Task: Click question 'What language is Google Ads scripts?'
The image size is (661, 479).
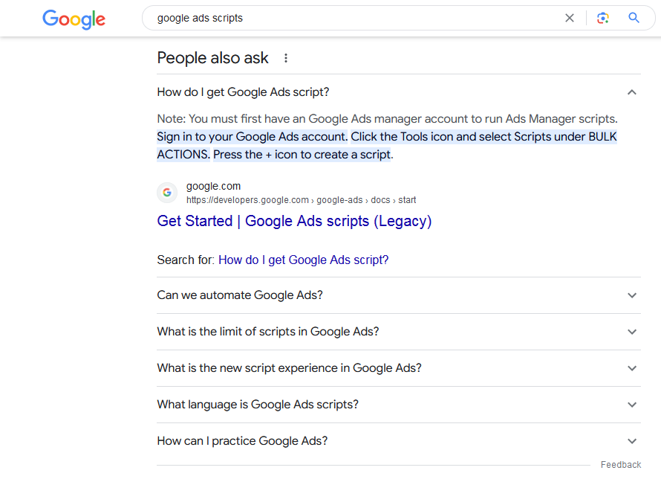Action: point(258,405)
